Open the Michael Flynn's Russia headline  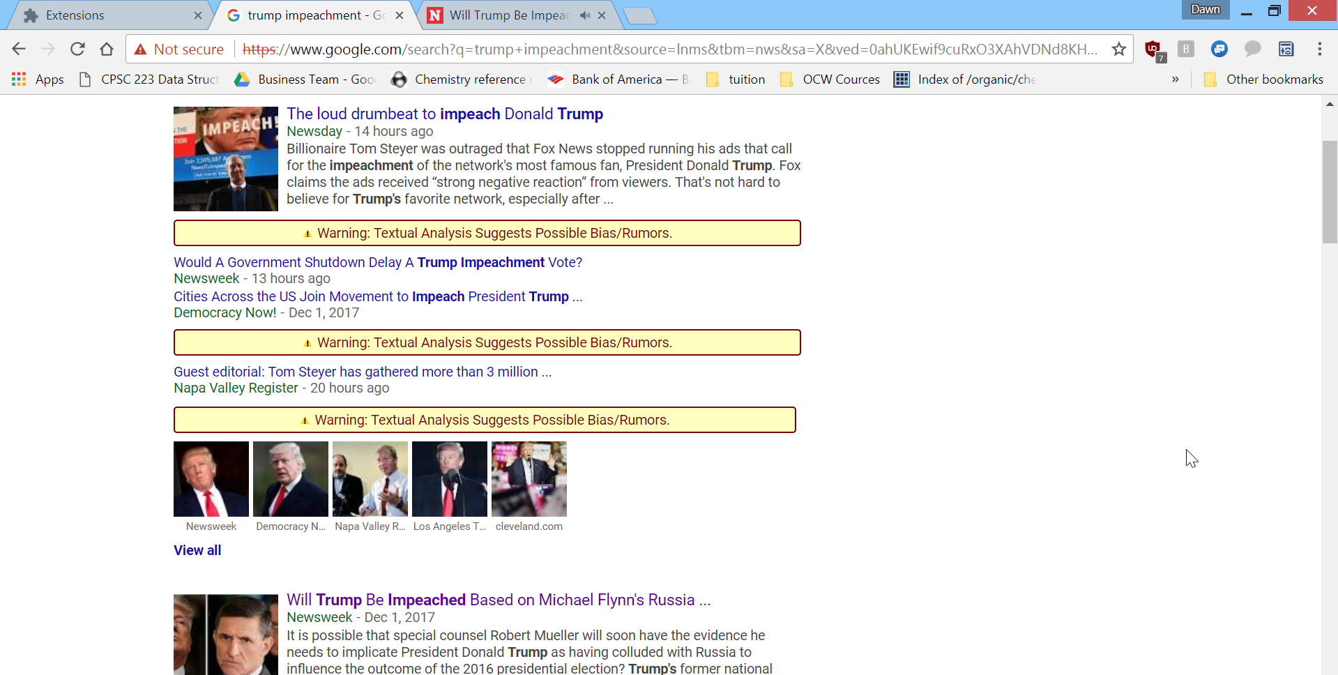(x=499, y=600)
